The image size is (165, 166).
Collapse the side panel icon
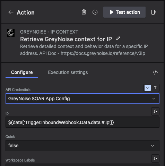(x=154, y=12)
